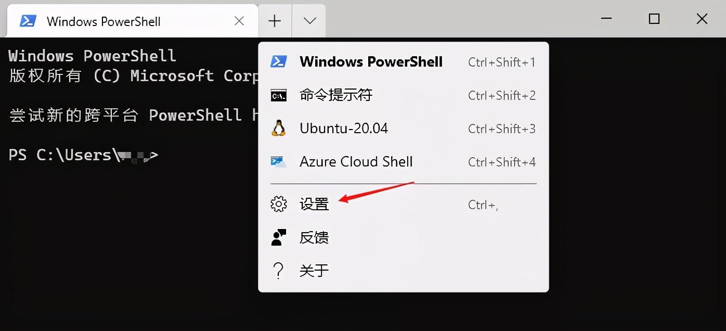
Task: Collapse the profile dropdown chevron
Action: [309, 21]
